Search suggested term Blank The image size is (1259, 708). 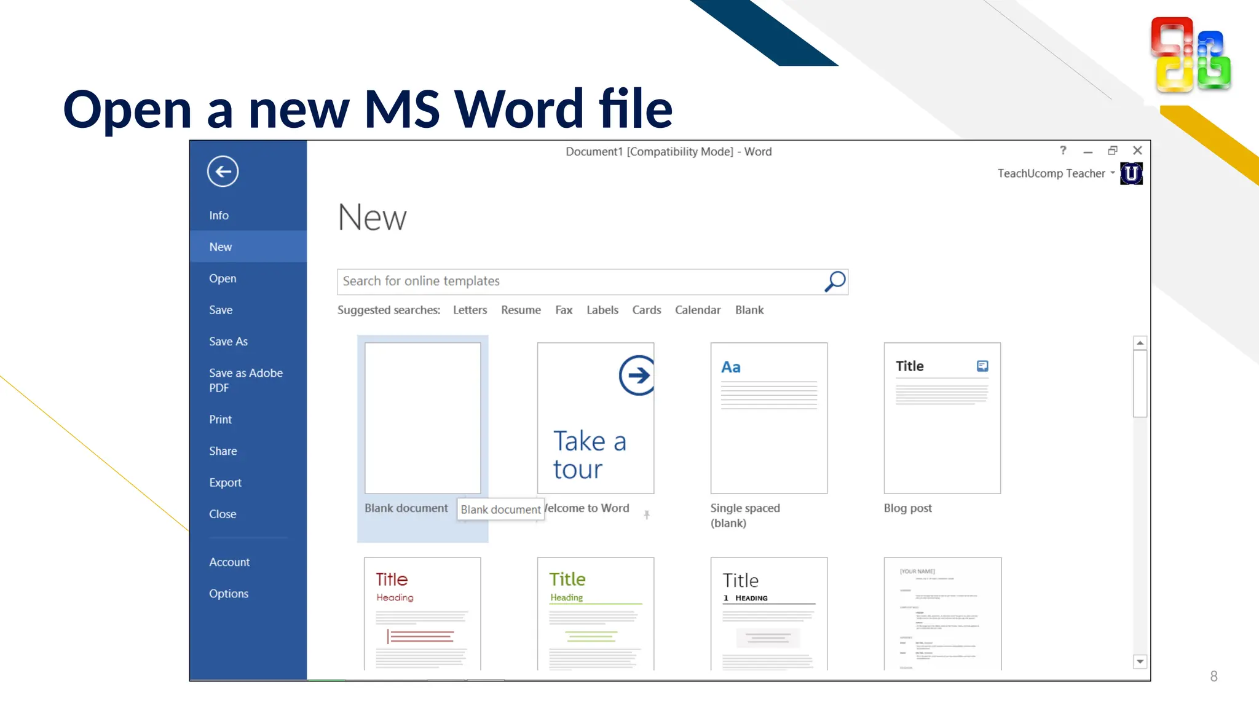click(749, 310)
